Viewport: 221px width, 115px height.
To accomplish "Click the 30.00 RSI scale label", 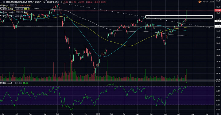I will 218,105.
